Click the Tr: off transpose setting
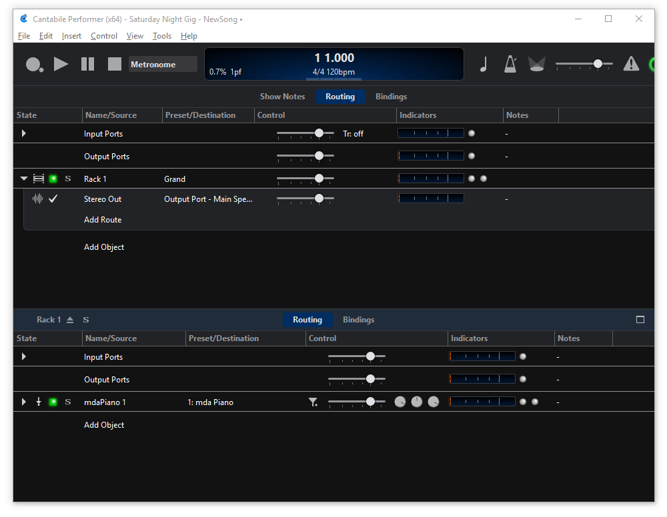Viewport: 667px width, 517px height. [x=353, y=134]
